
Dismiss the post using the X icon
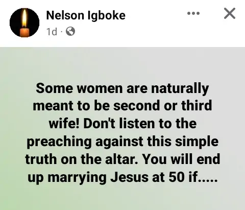(230, 13)
